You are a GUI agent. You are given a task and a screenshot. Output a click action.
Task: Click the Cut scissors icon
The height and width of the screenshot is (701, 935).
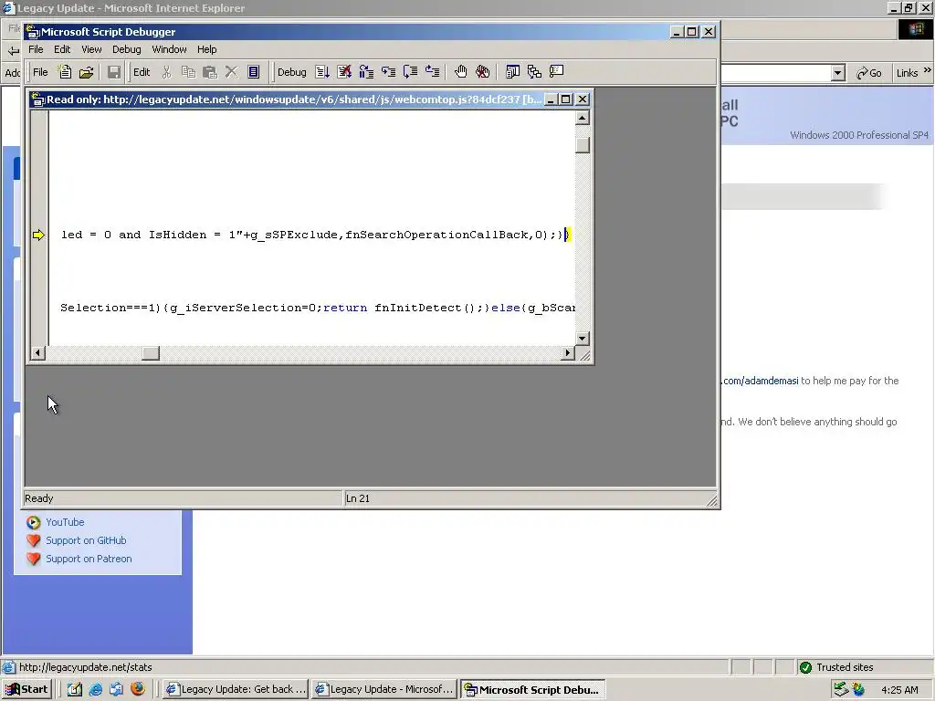(166, 72)
